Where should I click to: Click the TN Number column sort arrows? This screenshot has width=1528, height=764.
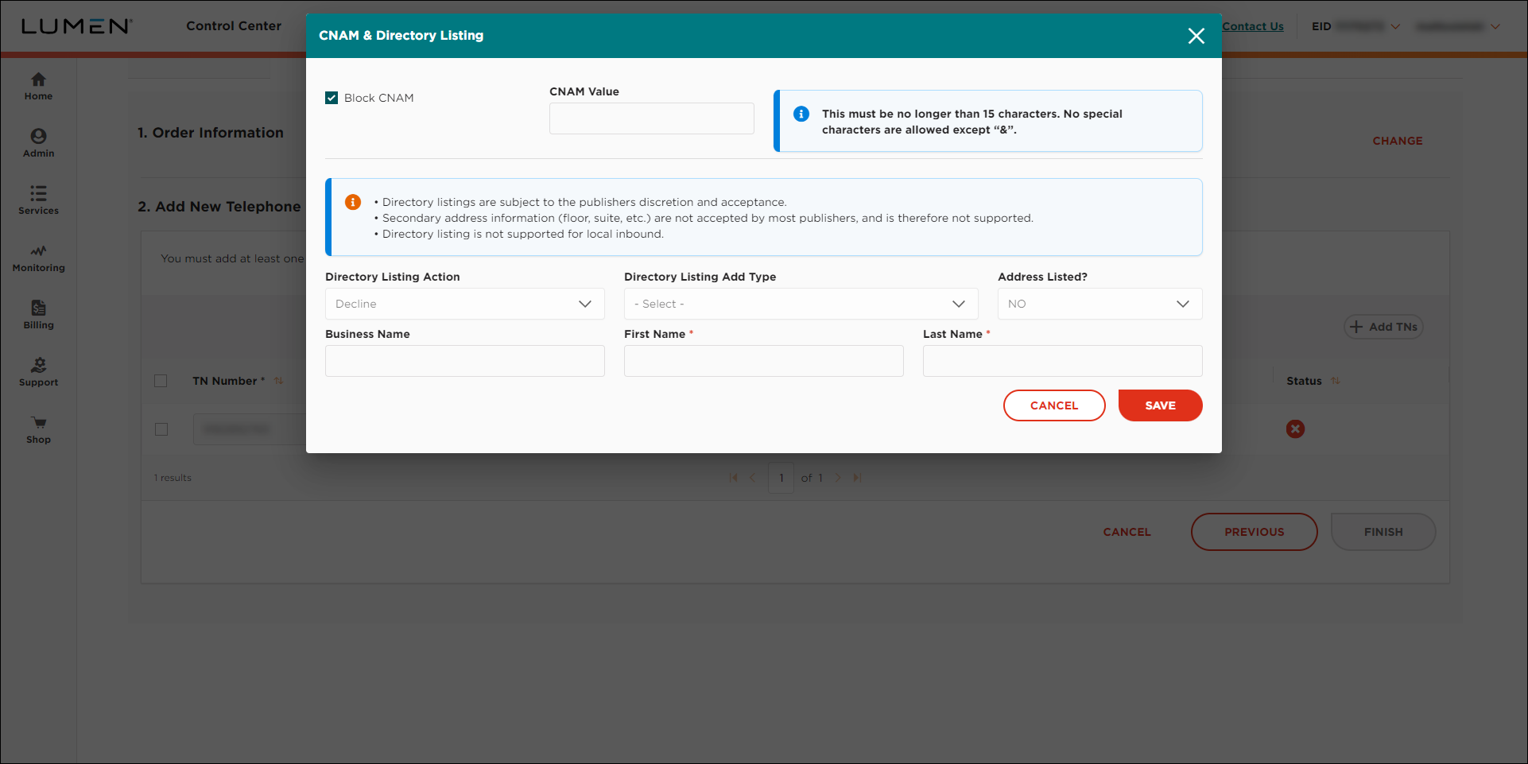point(278,381)
